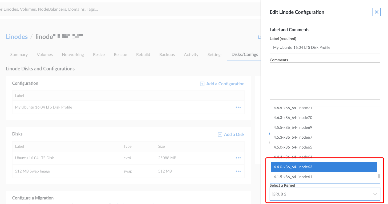The height and width of the screenshot is (204, 388).
Task: Choose kernel 4.5.5-x86_64-linode69
Action: [293, 127]
